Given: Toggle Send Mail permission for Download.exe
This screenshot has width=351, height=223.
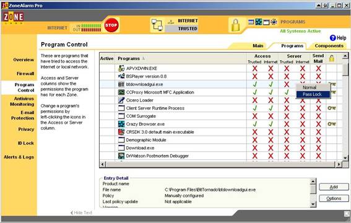Looking at the screenshot, I should (x=318, y=148).
